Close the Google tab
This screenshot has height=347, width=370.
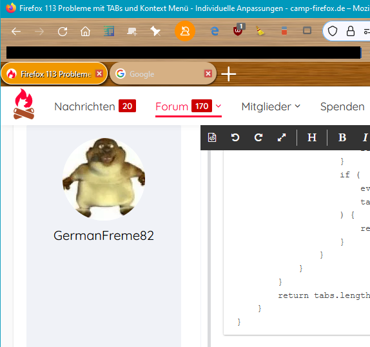(208, 74)
